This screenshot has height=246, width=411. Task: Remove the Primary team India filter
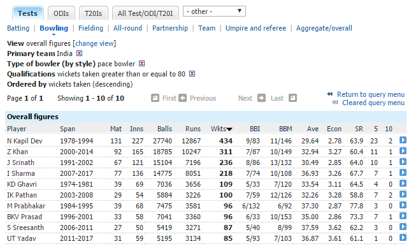pyautogui.click(x=79, y=54)
